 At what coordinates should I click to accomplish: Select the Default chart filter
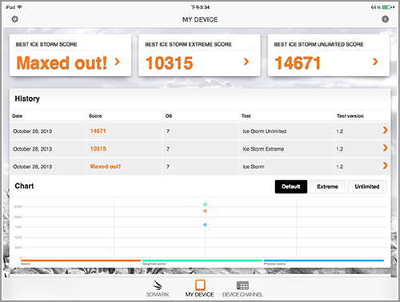(x=291, y=187)
